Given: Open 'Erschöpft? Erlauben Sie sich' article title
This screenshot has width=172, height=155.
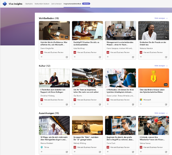Looking at the screenshot, I should click(x=86, y=43).
